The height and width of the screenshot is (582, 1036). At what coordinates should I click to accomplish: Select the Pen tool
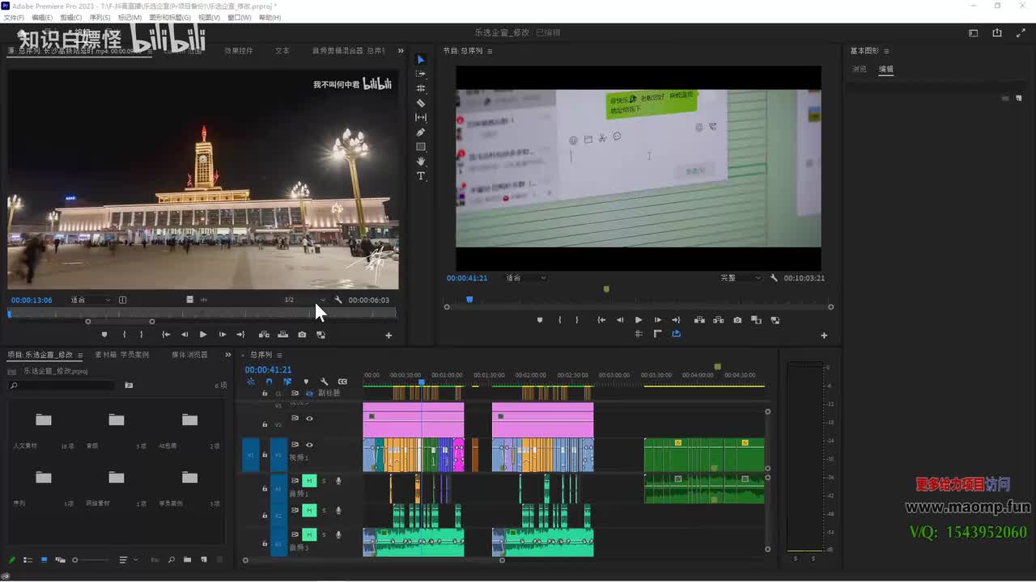[421, 133]
